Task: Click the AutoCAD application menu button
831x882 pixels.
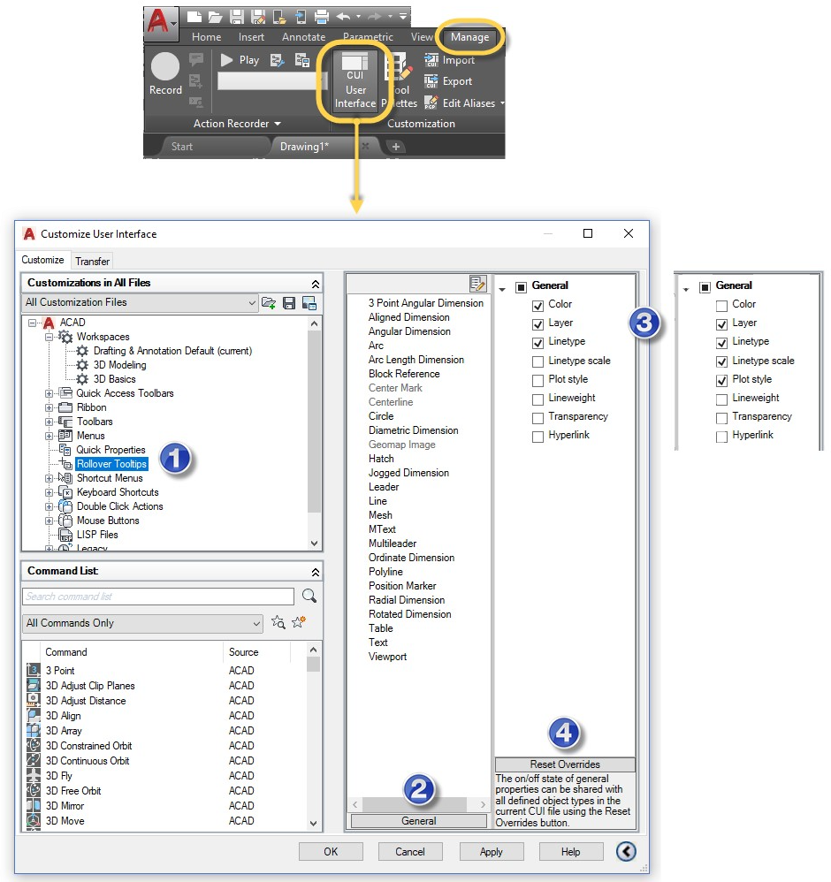Action: [162, 24]
